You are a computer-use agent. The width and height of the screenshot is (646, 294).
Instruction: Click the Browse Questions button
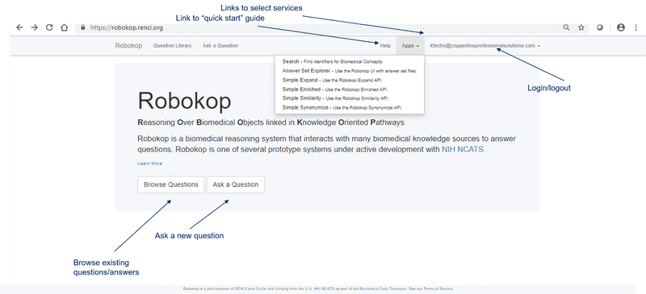171,184
